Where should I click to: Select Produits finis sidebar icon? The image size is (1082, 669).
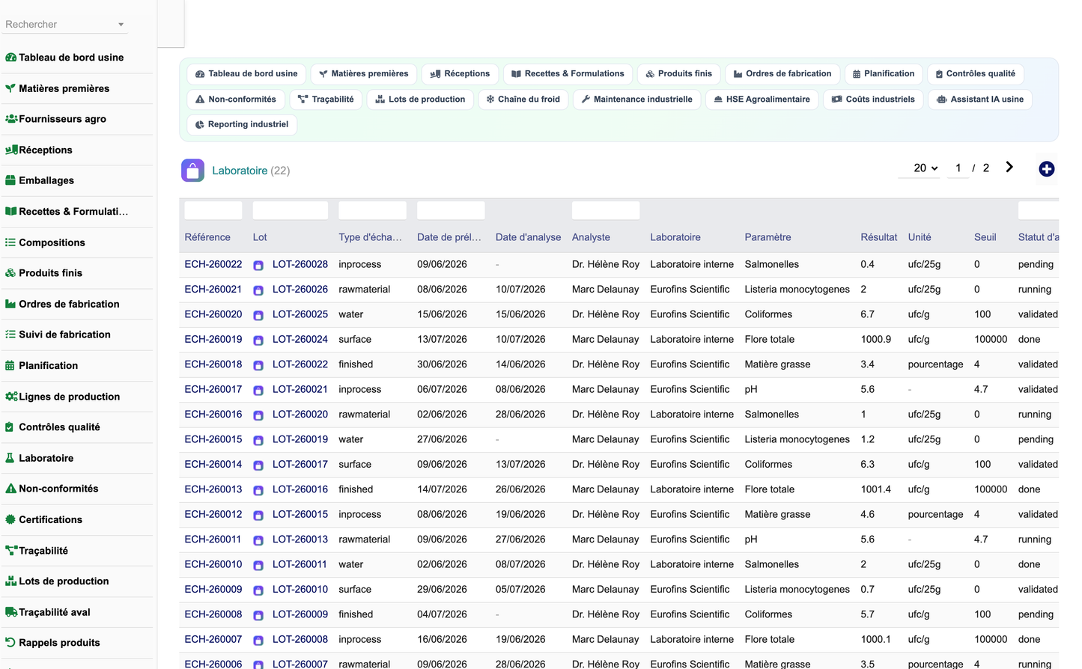[x=10, y=273]
